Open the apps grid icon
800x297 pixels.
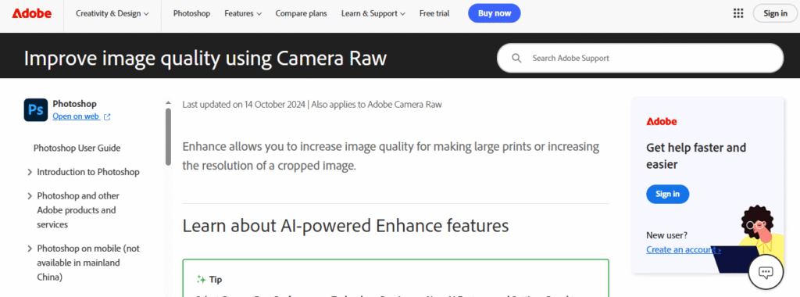point(738,13)
